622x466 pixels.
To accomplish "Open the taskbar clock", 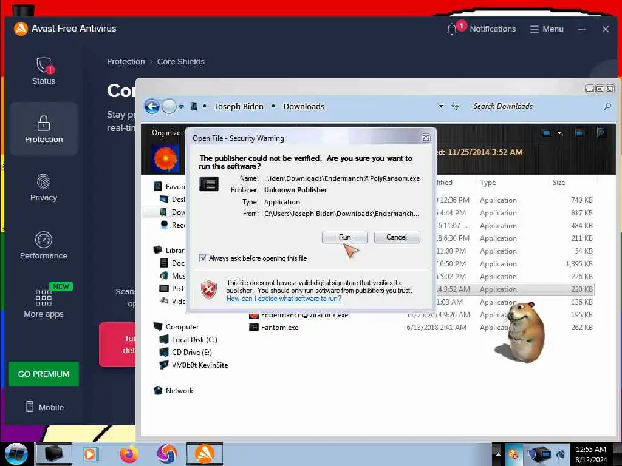I will (x=590, y=454).
